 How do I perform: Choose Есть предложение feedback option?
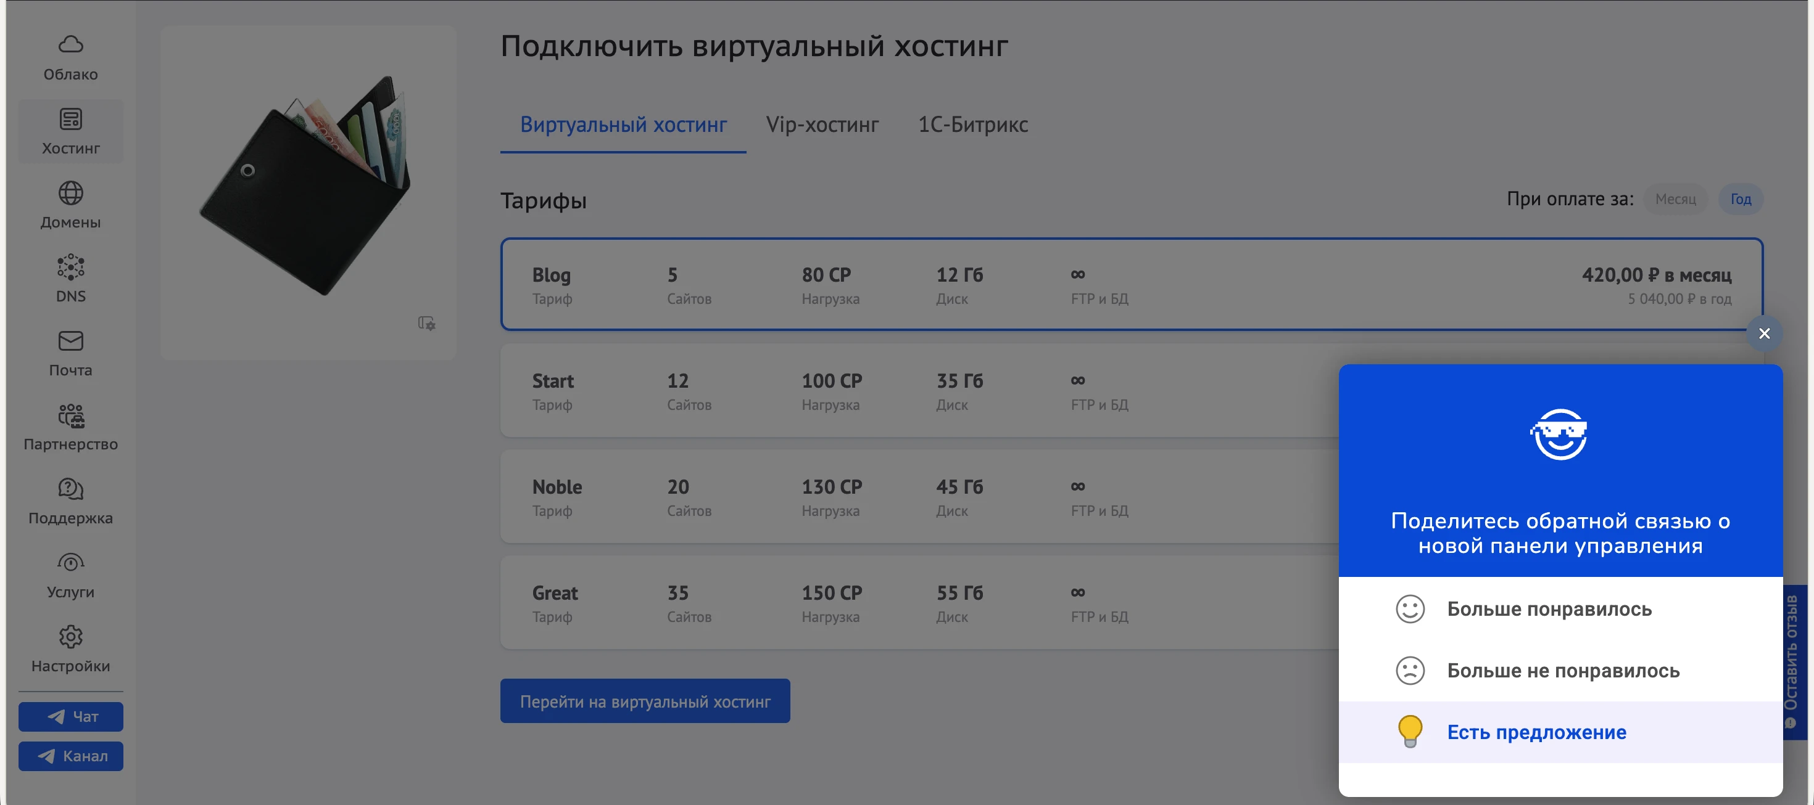(x=1536, y=732)
